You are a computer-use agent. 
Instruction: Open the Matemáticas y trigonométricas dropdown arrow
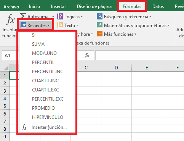coord(168,26)
